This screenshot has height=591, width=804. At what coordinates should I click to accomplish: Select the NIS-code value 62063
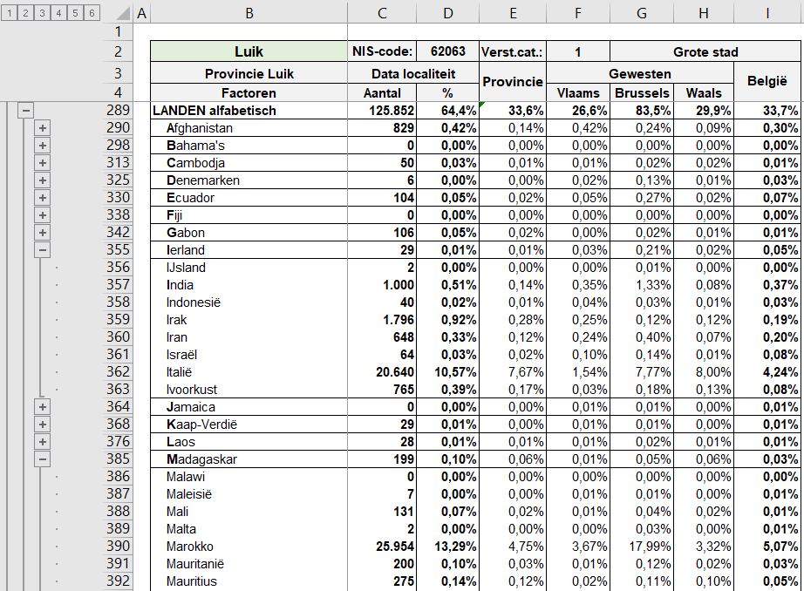(447, 51)
